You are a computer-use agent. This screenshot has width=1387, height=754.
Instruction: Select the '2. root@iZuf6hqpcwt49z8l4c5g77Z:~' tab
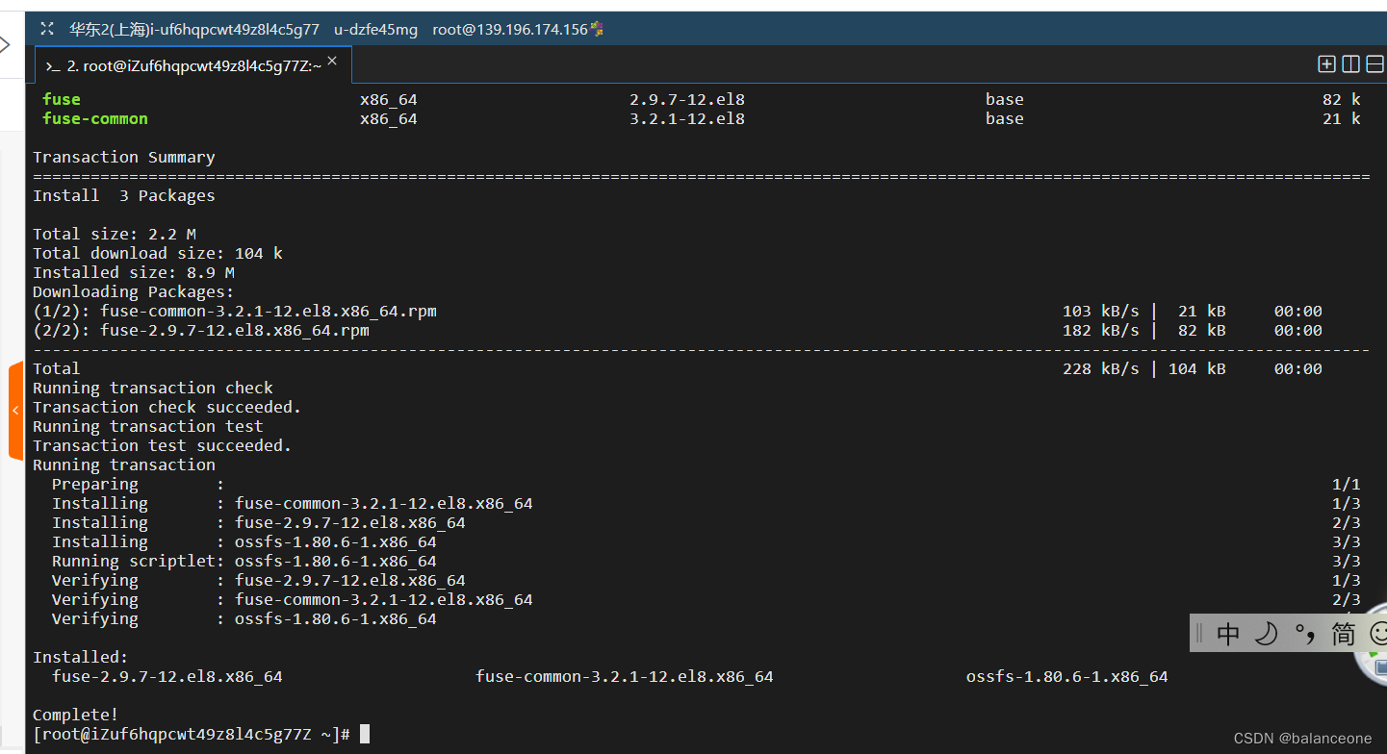[193, 65]
